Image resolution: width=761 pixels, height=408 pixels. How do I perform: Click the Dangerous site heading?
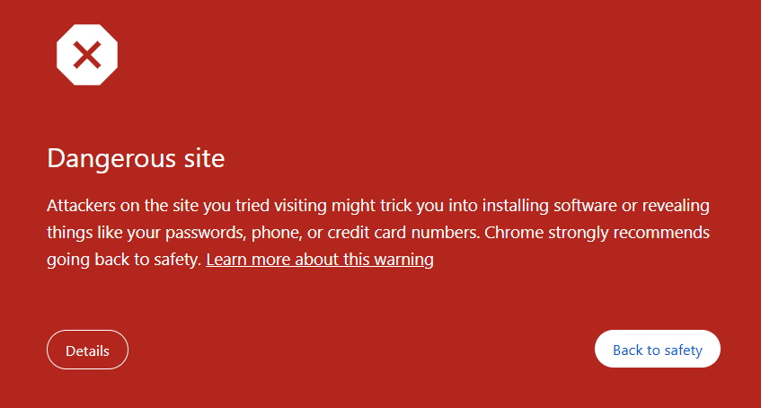136,158
